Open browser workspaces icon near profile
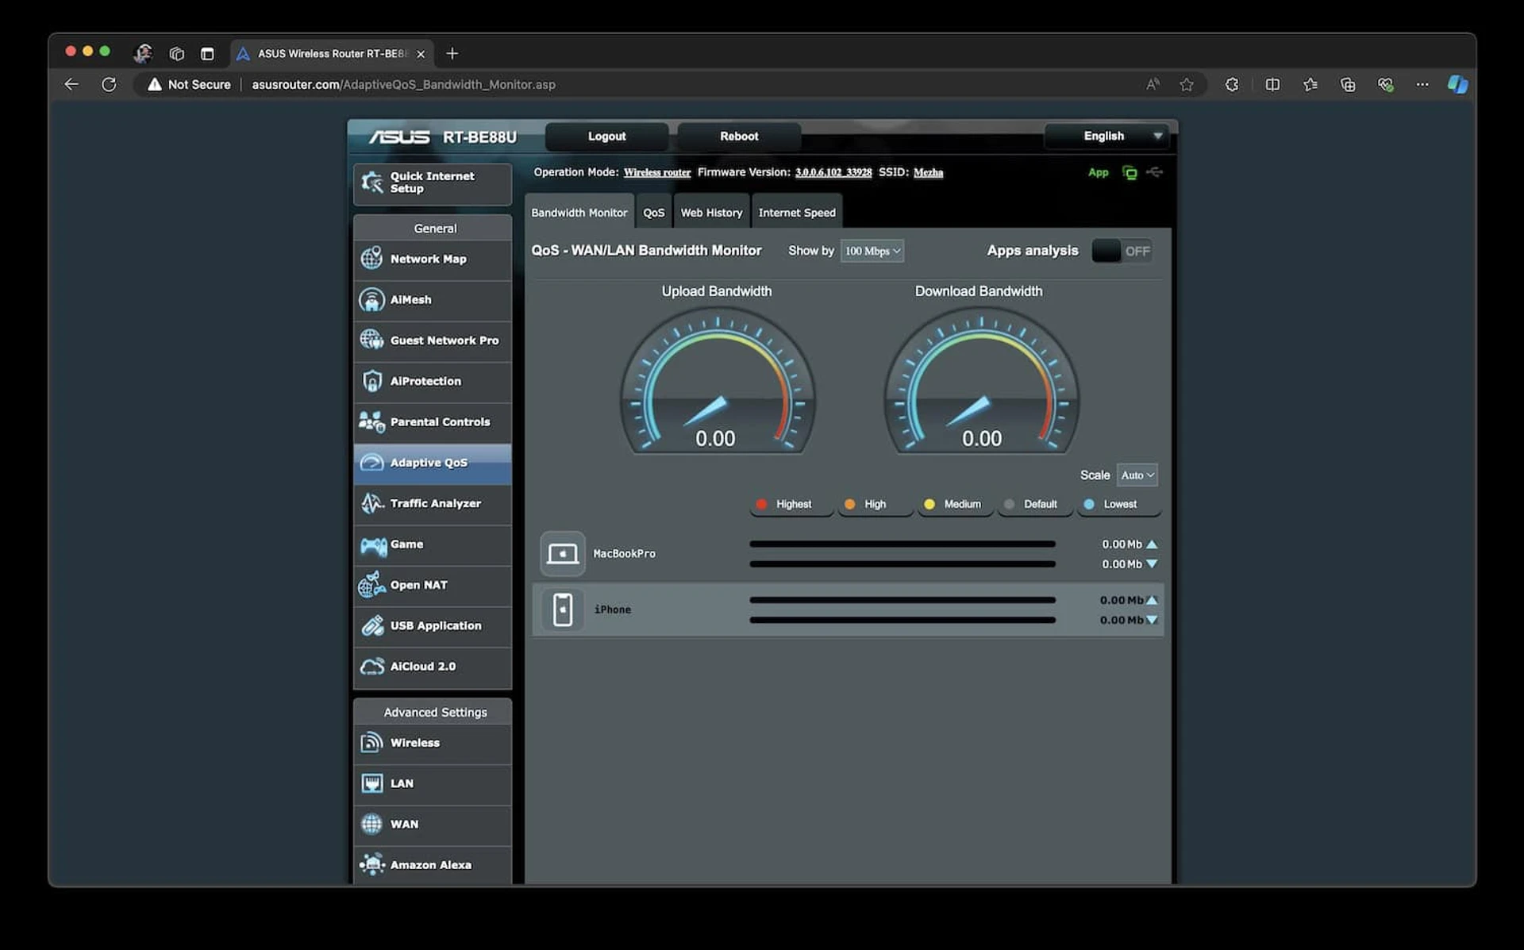1524x950 pixels. (x=176, y=53)
